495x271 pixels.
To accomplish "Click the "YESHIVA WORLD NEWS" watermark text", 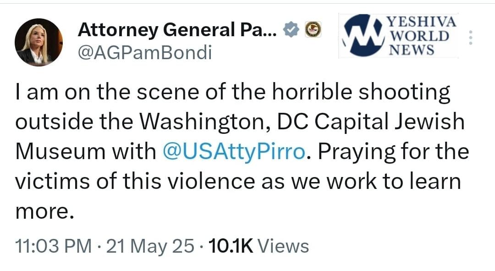I will tap(421, 36).
